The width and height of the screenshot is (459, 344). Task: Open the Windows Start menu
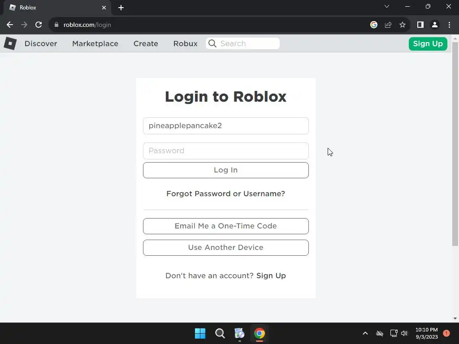click(x=200, y=333)
